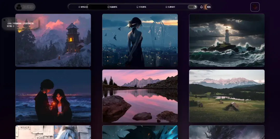The image size is (280, 139).
Task: Click the 手机壁纸 phone icon
Action: pos(137,7)
